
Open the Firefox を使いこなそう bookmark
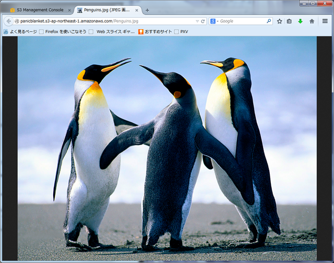63,32
